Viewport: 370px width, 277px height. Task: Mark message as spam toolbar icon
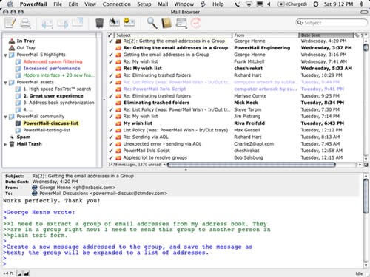point(114,23)
